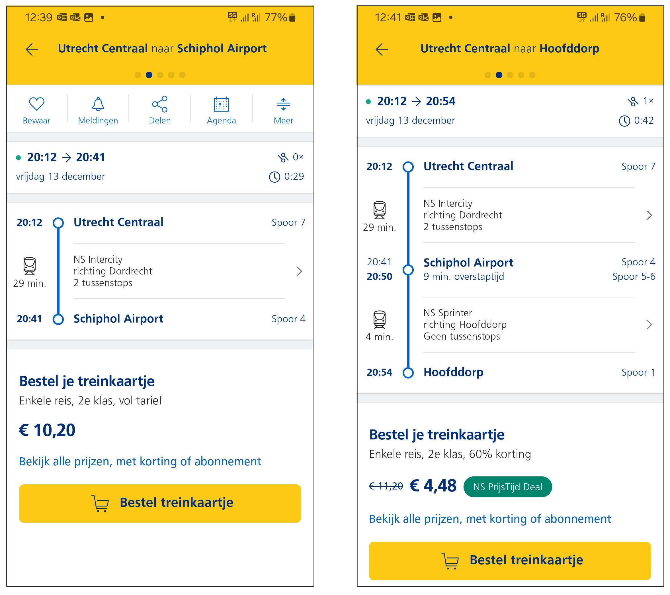Go back from Hoofddorp trip screen
The width and height of the screenshot is (670, 595).
(x=382, y=49)
